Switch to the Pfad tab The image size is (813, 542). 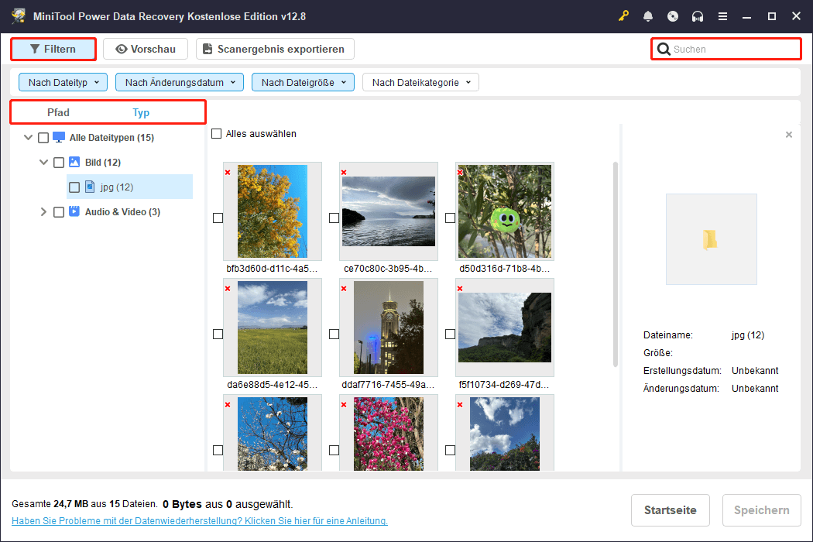pos(58,112)
